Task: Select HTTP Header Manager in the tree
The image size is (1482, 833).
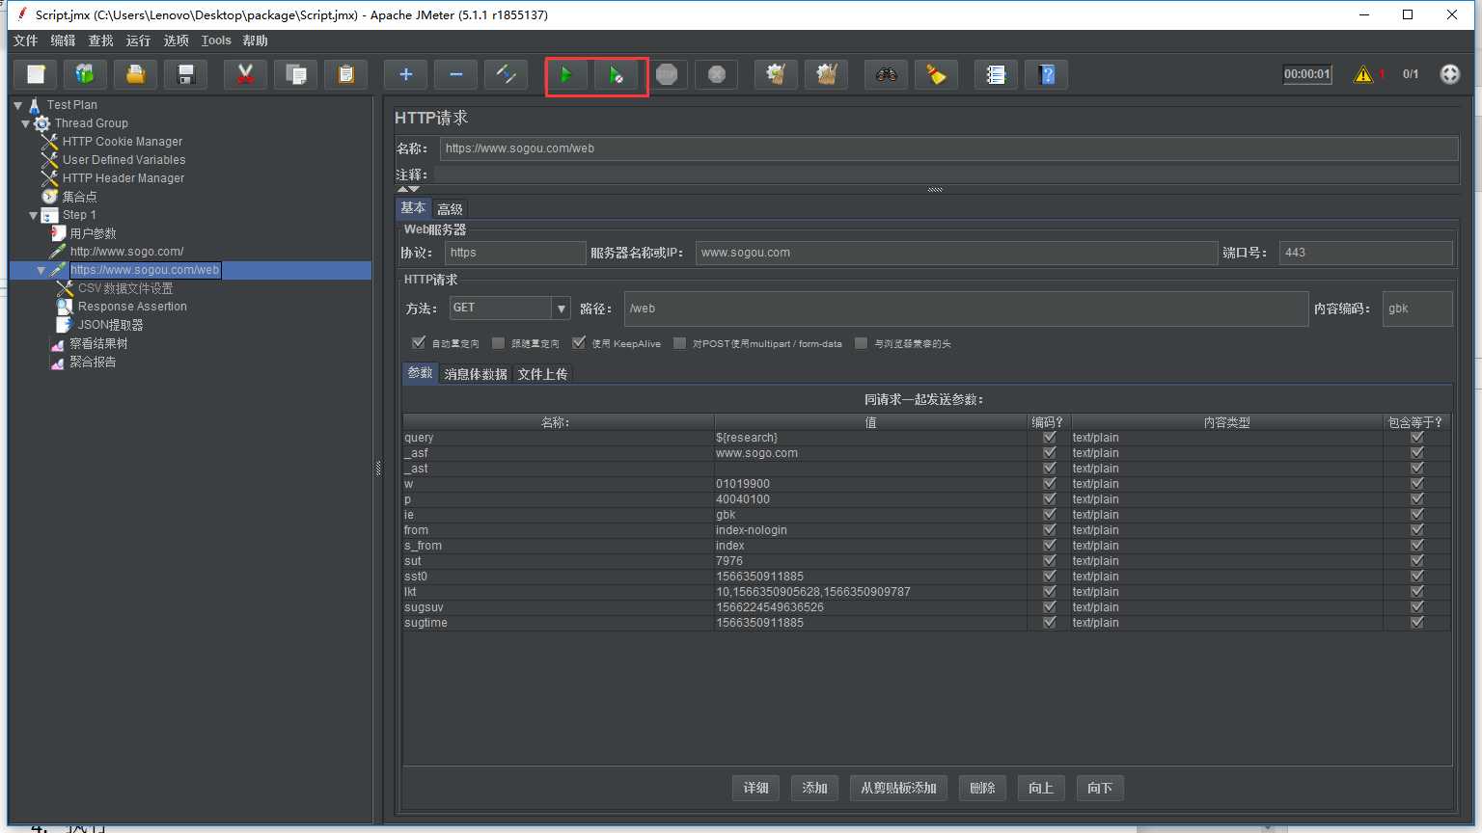Action: click(x=123, y=178)
